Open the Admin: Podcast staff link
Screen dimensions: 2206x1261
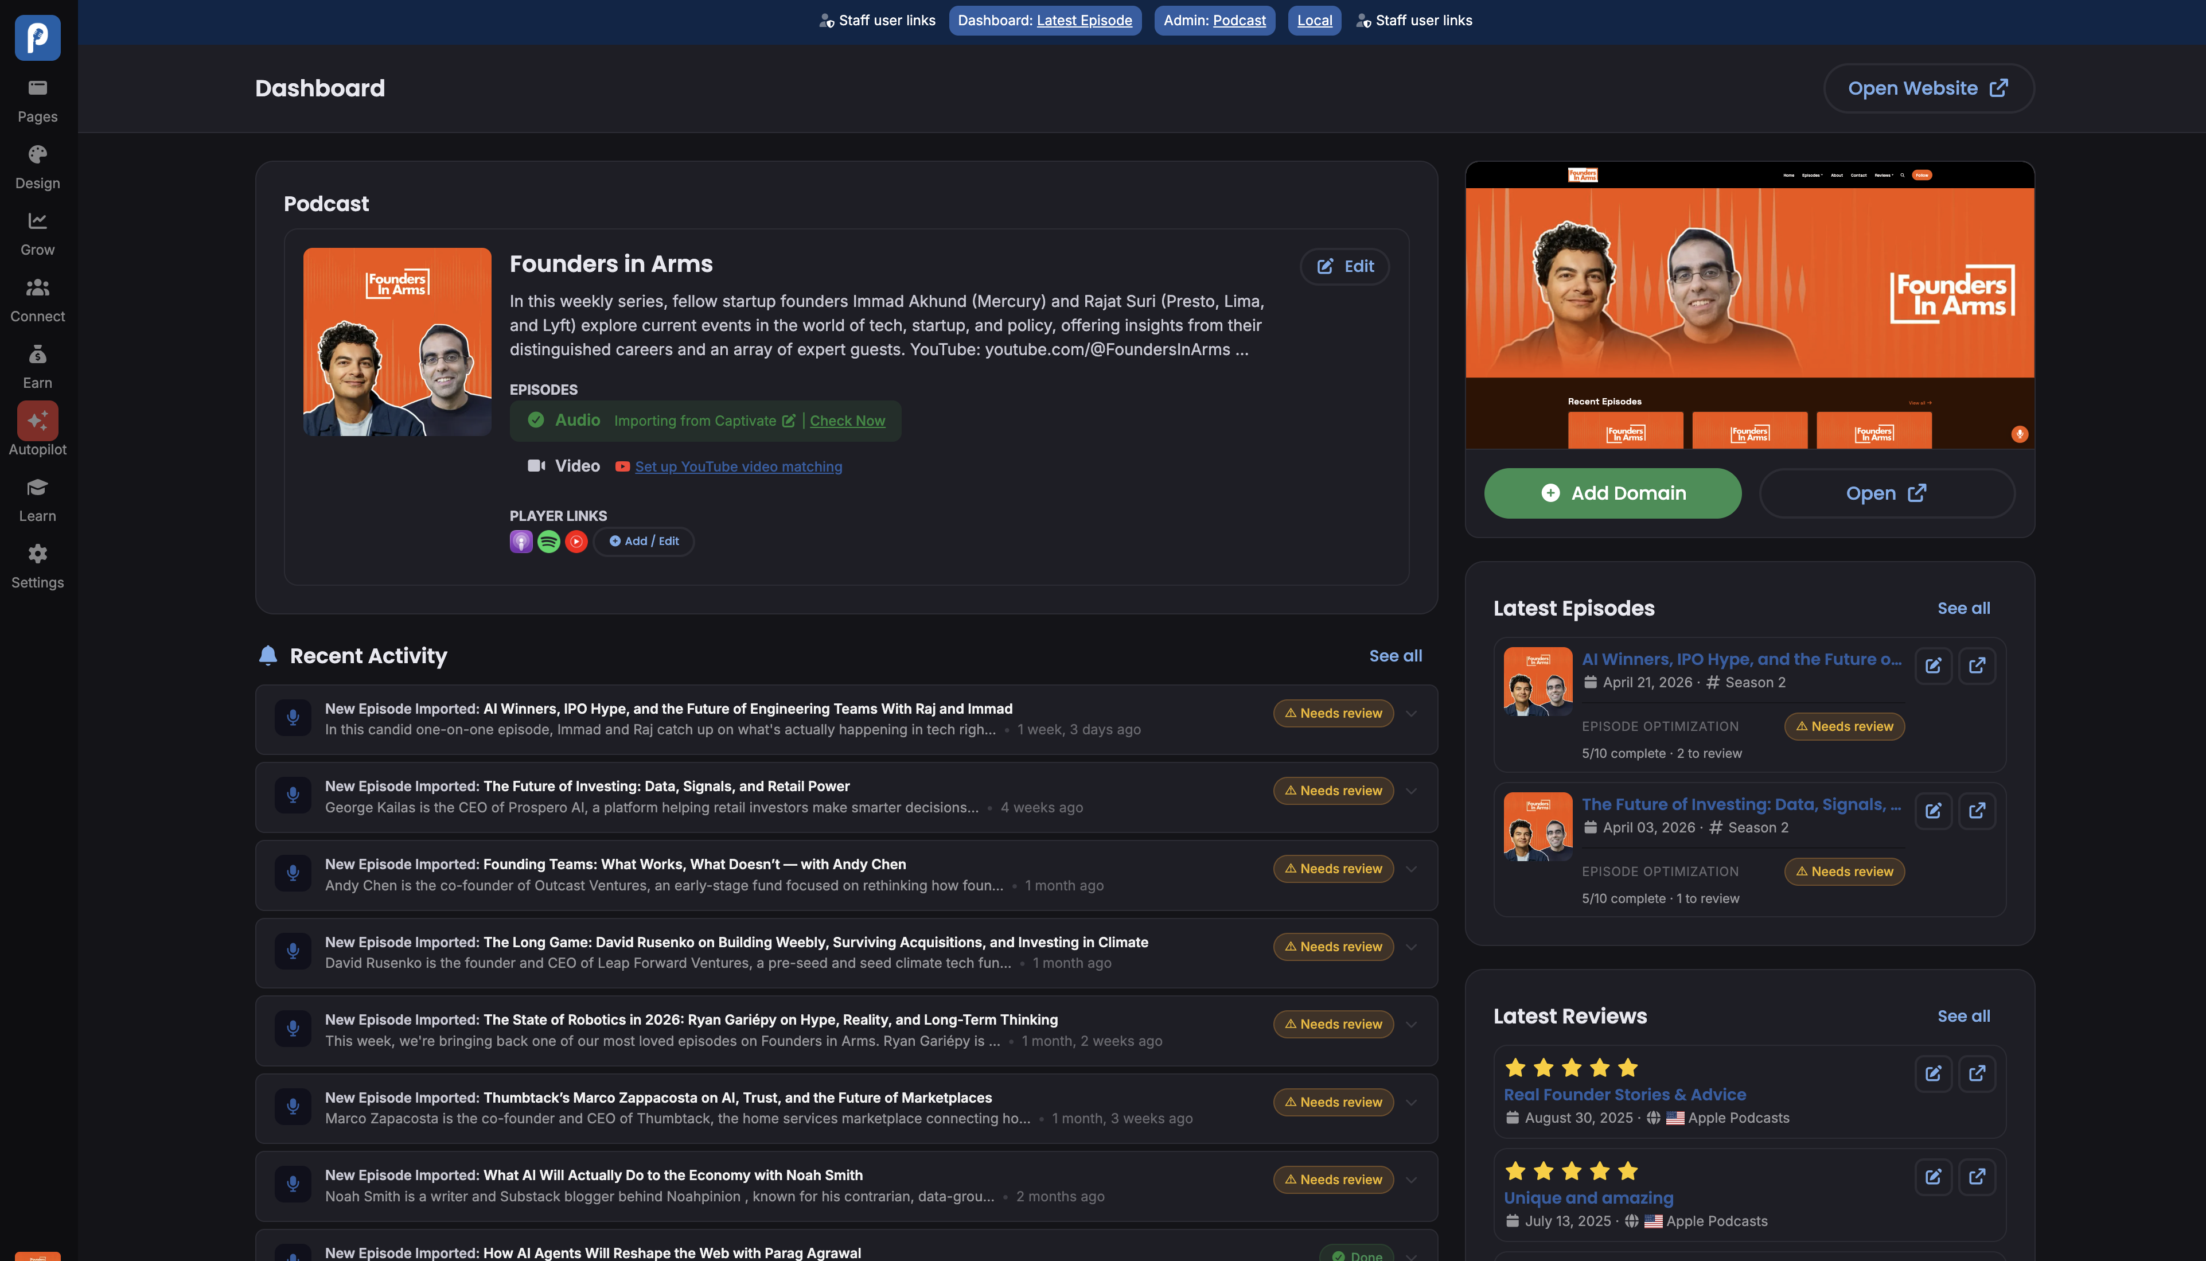click(x=1215, y=20)
